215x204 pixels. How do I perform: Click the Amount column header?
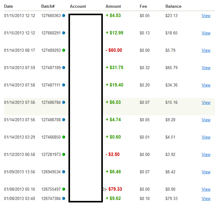(113, 6)
